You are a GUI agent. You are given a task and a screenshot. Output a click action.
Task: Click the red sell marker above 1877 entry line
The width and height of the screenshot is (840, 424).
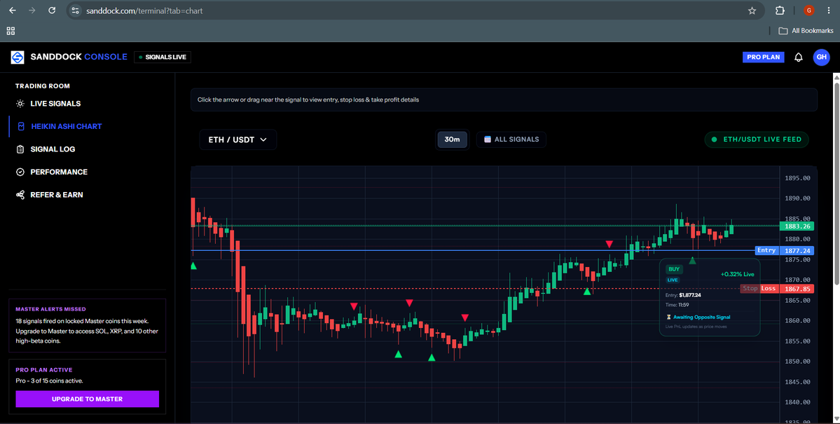point(609,244)
